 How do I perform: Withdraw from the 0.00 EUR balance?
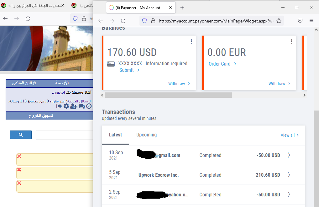[x=279, y=84]
